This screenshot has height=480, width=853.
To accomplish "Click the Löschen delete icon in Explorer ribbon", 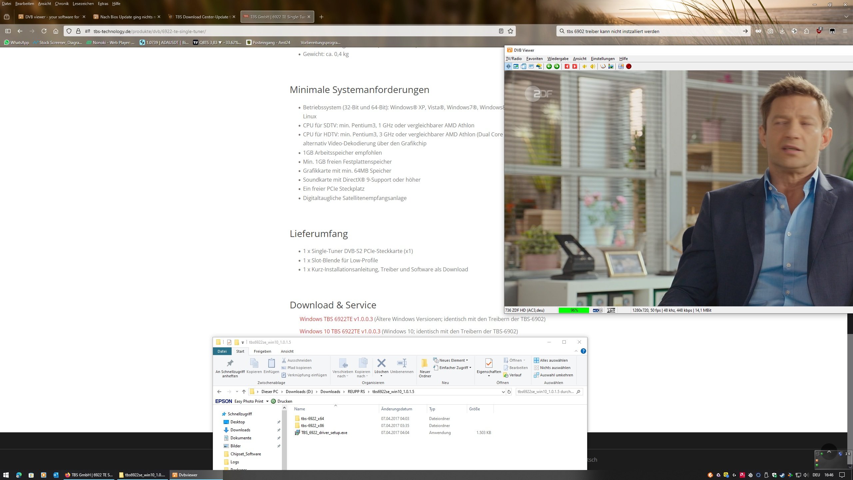I will tap(381, 366).
